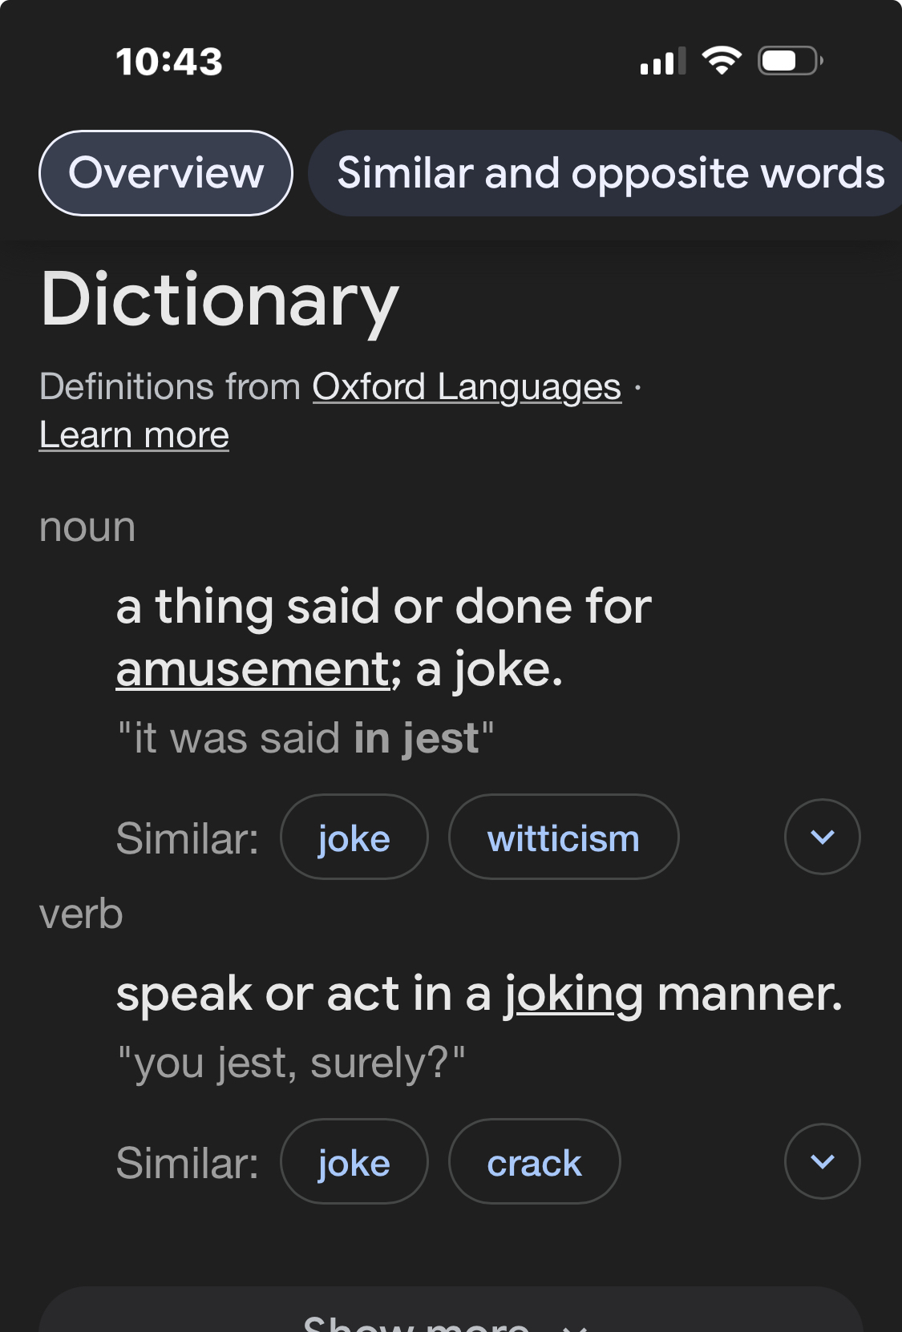Screen dimensions: 902x1332
Task: Select the Overview tab
Action: tap(166, 173)
